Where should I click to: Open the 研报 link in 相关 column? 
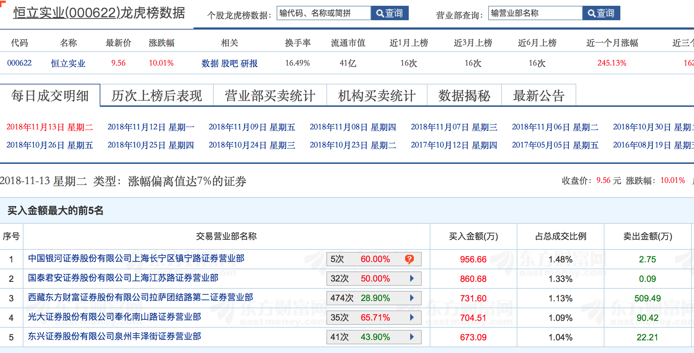pyautogui.click(x=249, y=64)
